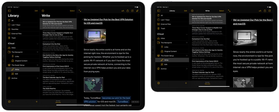Select Last 7 Days on left iPad
This screenshot has width=279, height=112.
tap(23, 25)
